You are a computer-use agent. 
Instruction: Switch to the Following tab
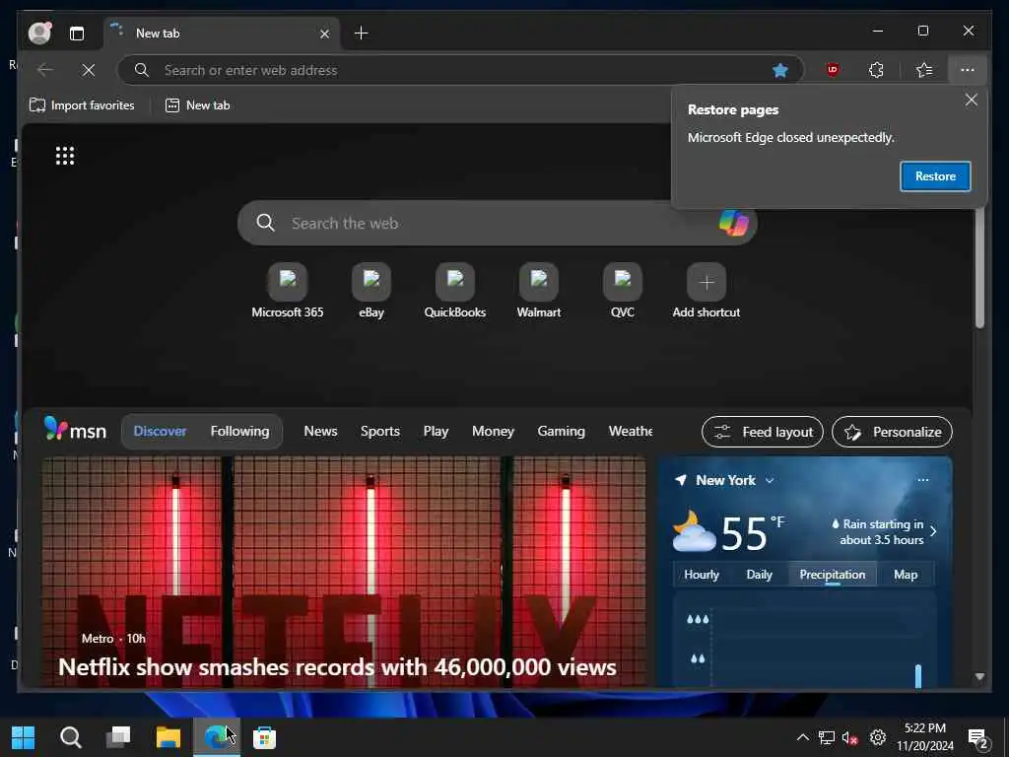239,432
